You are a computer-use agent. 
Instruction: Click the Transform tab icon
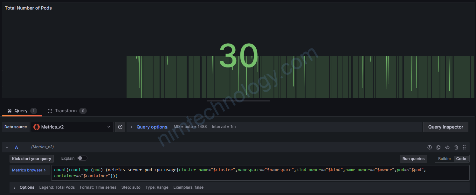pos(50,111)
